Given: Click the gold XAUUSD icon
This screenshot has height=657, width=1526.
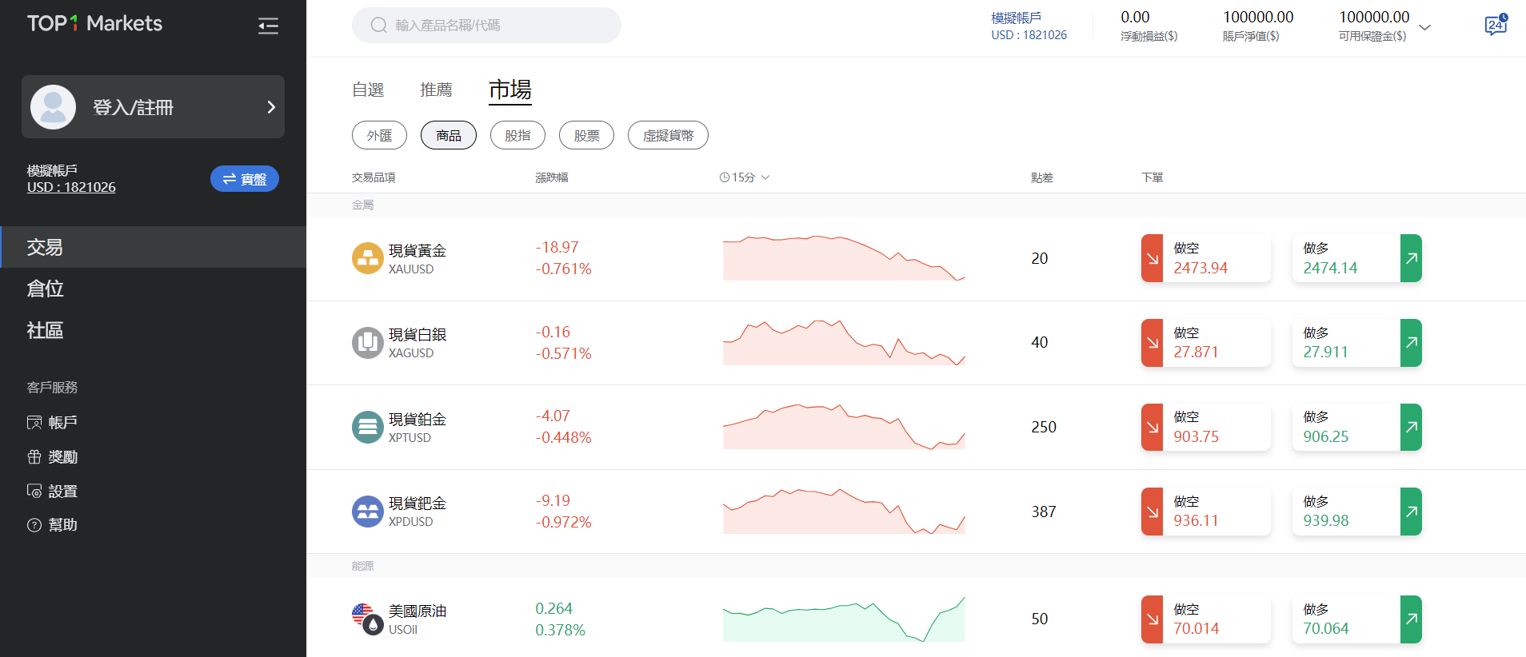Looking at the screenshot, I should click(x=368, y=258).
